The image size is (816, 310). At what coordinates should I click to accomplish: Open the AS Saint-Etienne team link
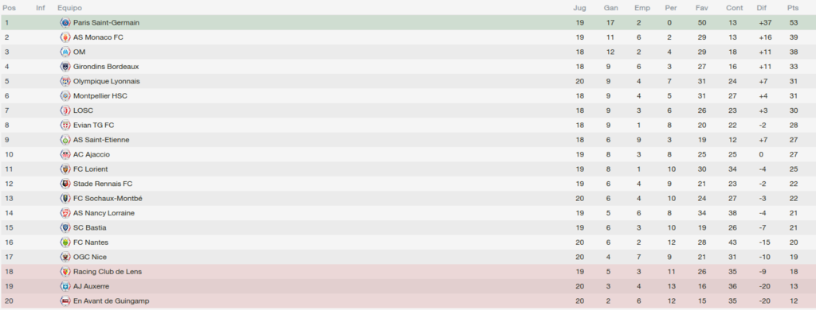point(101,140)
